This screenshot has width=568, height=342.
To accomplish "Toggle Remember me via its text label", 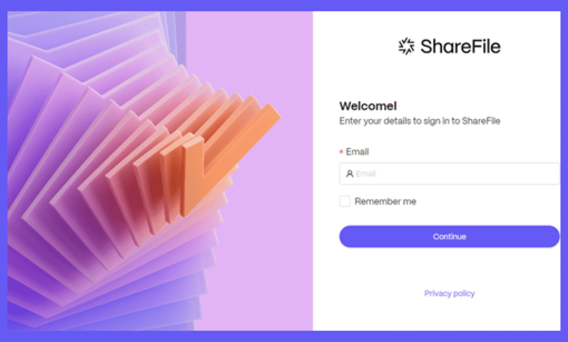I will [386, 201].
